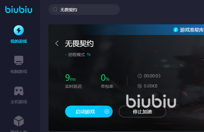Open the game library cube icon
This screenshot has height=132, width=204.
pos(19,121)
